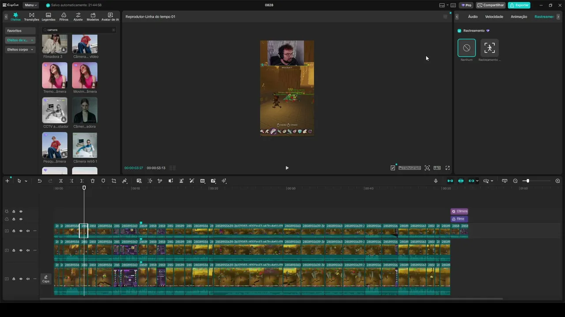Image resolution: width=565 pixels, height=317 pixels.
Task: Undo the last action
Action: pos(39,181)
